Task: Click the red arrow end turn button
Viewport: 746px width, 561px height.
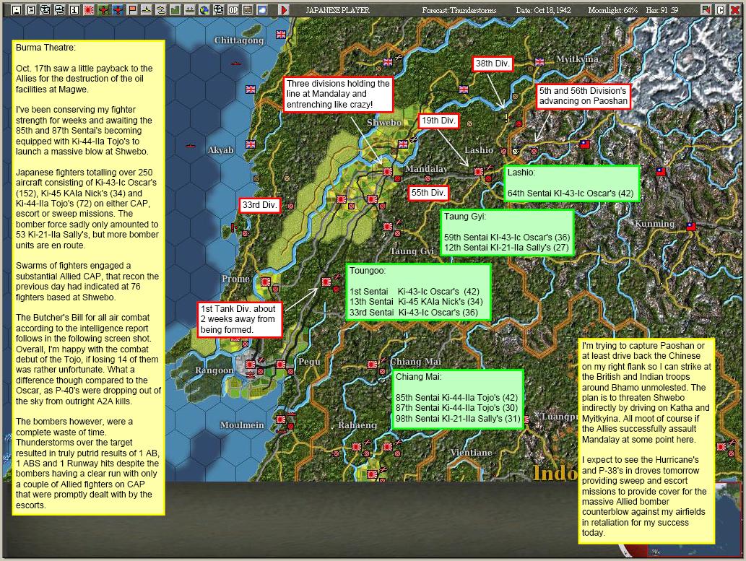Action: [x=284, y=9]
